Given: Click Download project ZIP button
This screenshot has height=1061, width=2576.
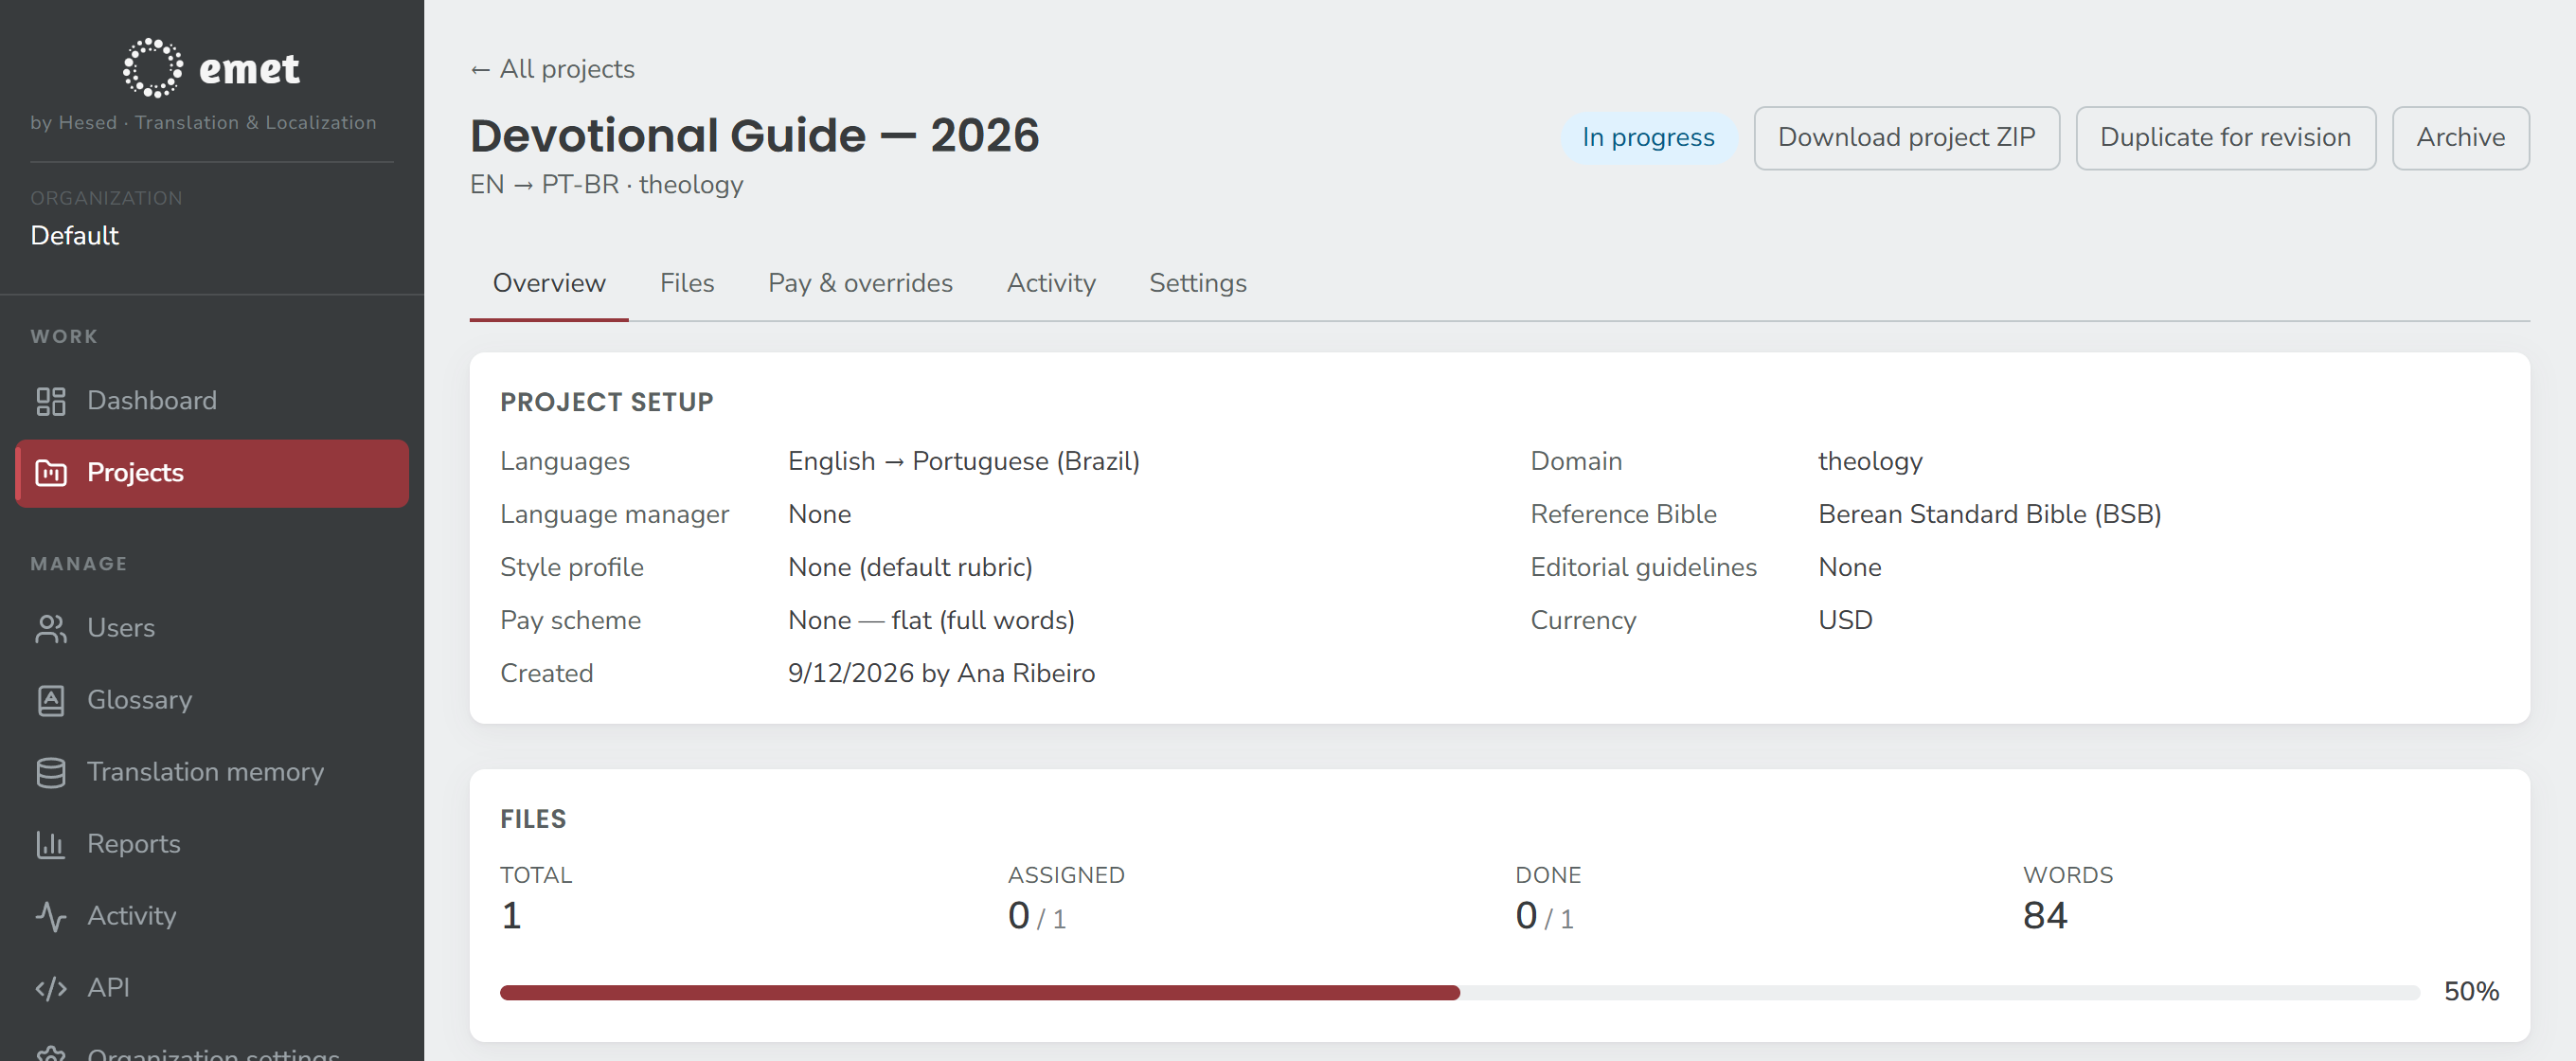Looking at the screenshot, I should pos(1906,138).
